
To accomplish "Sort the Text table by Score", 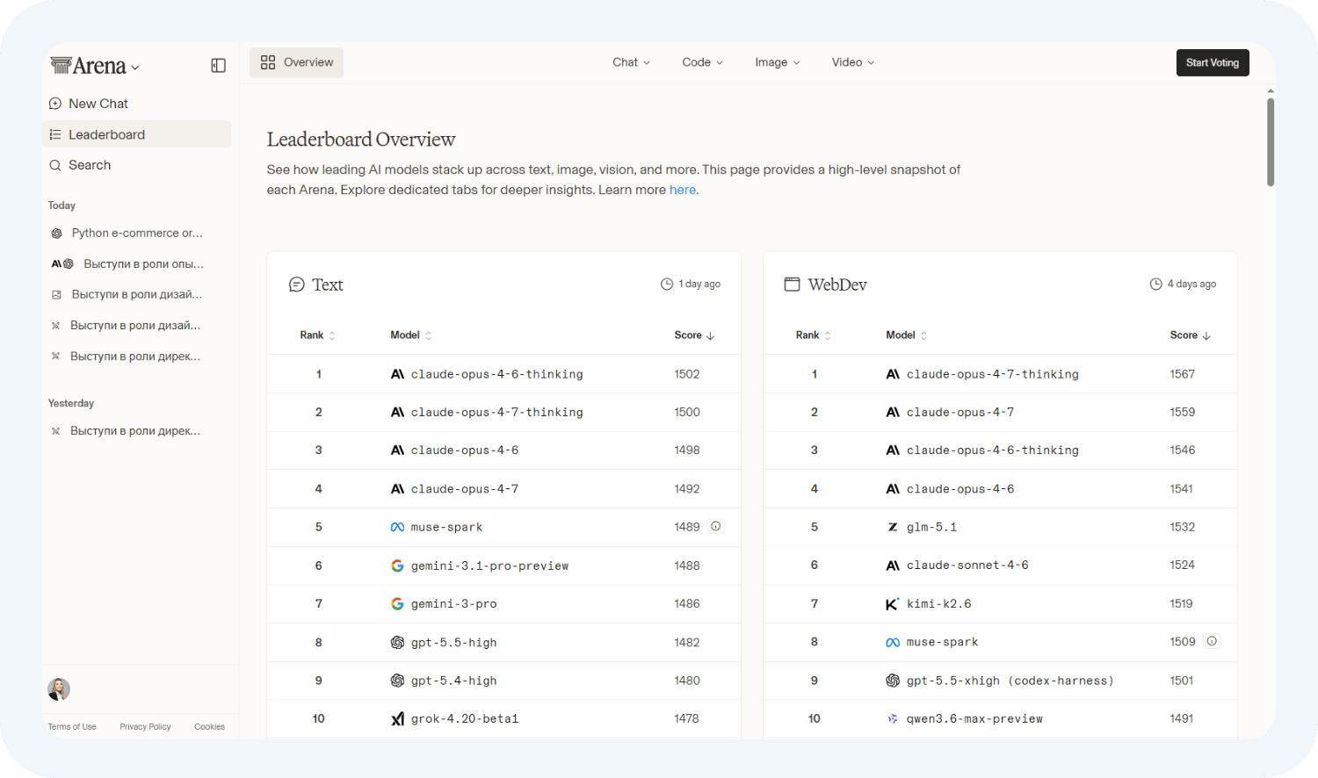I will pos(694,335).
